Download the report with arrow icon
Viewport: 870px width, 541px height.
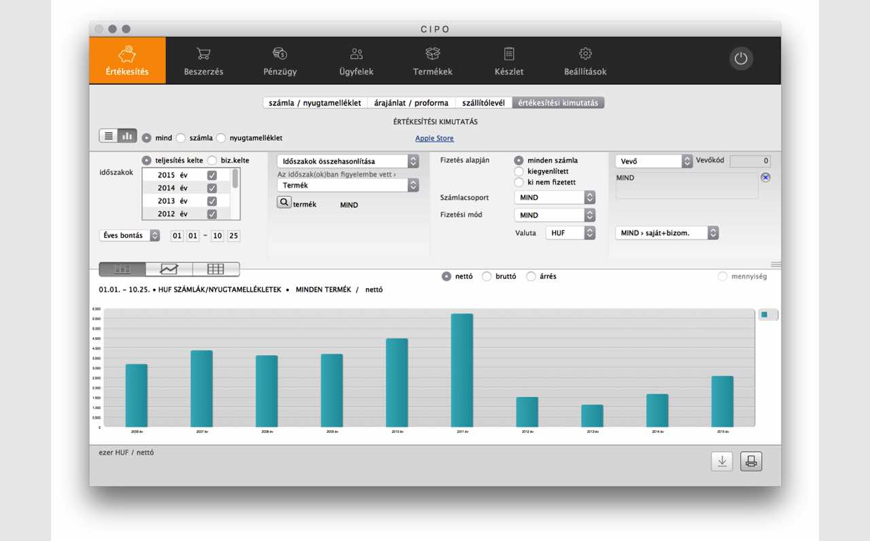722,461
